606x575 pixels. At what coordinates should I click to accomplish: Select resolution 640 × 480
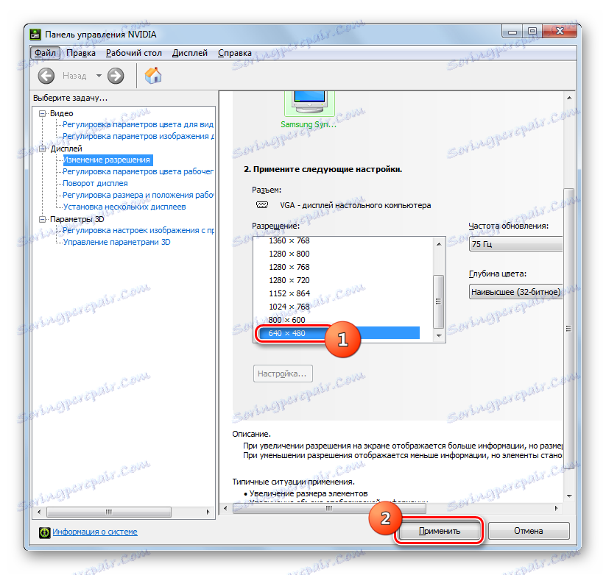pos(339,333)
